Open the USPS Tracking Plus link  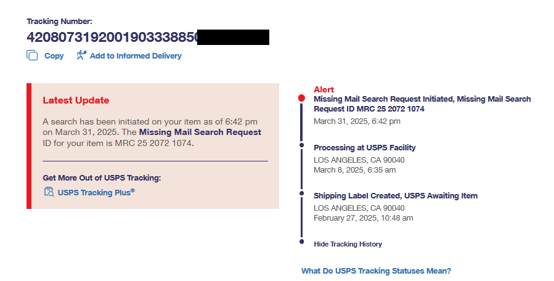coord(96,192)
